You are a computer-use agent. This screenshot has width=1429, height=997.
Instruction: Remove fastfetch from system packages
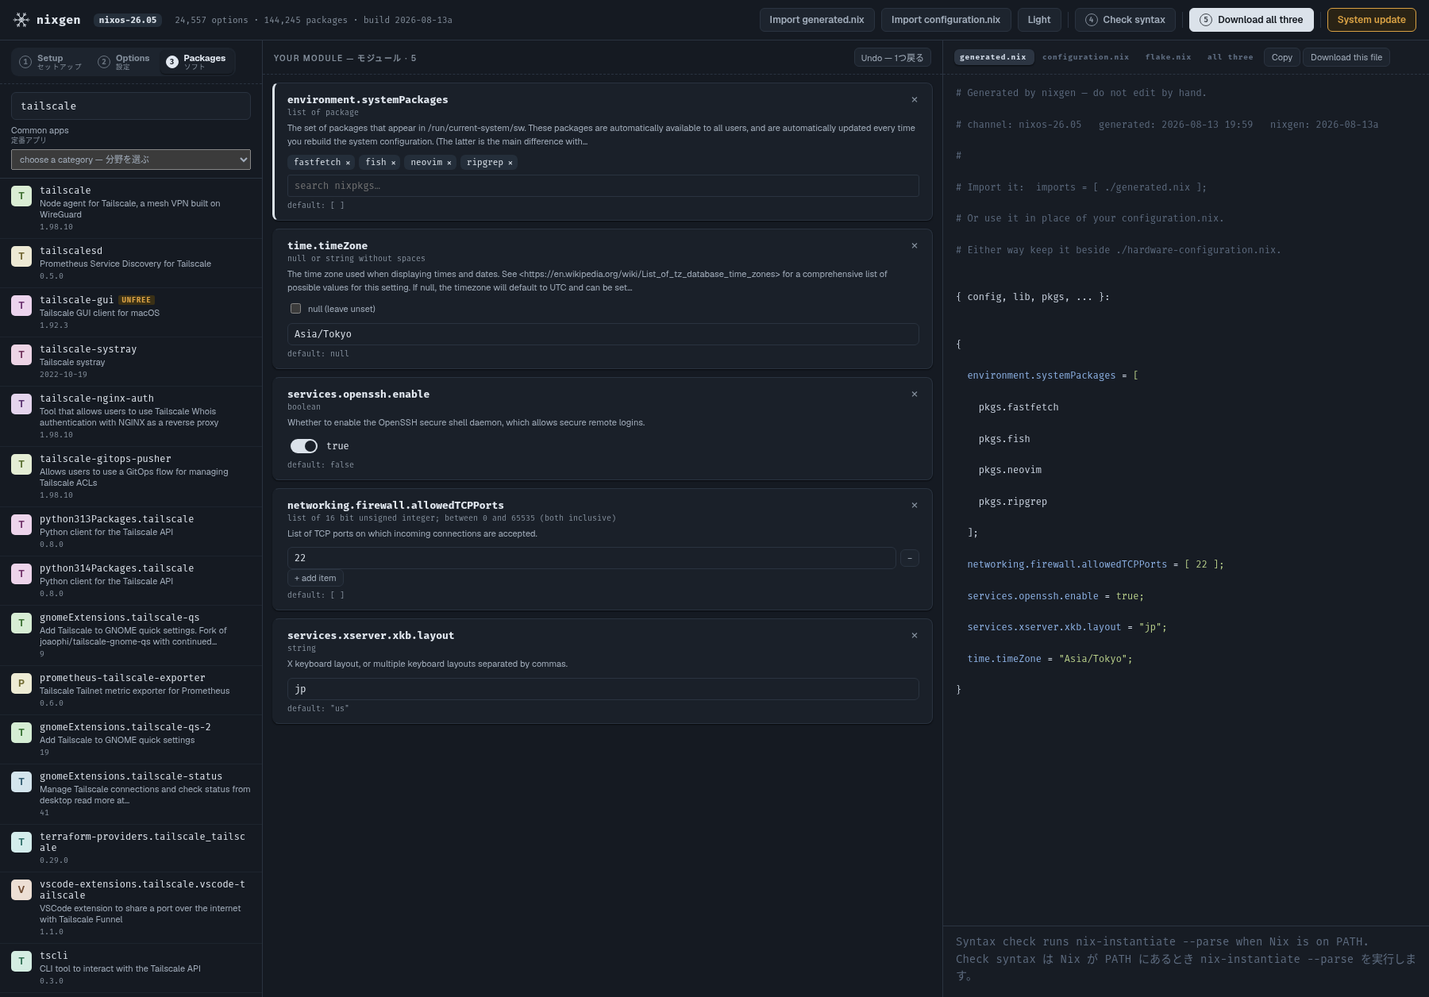(x=348, y=163)
